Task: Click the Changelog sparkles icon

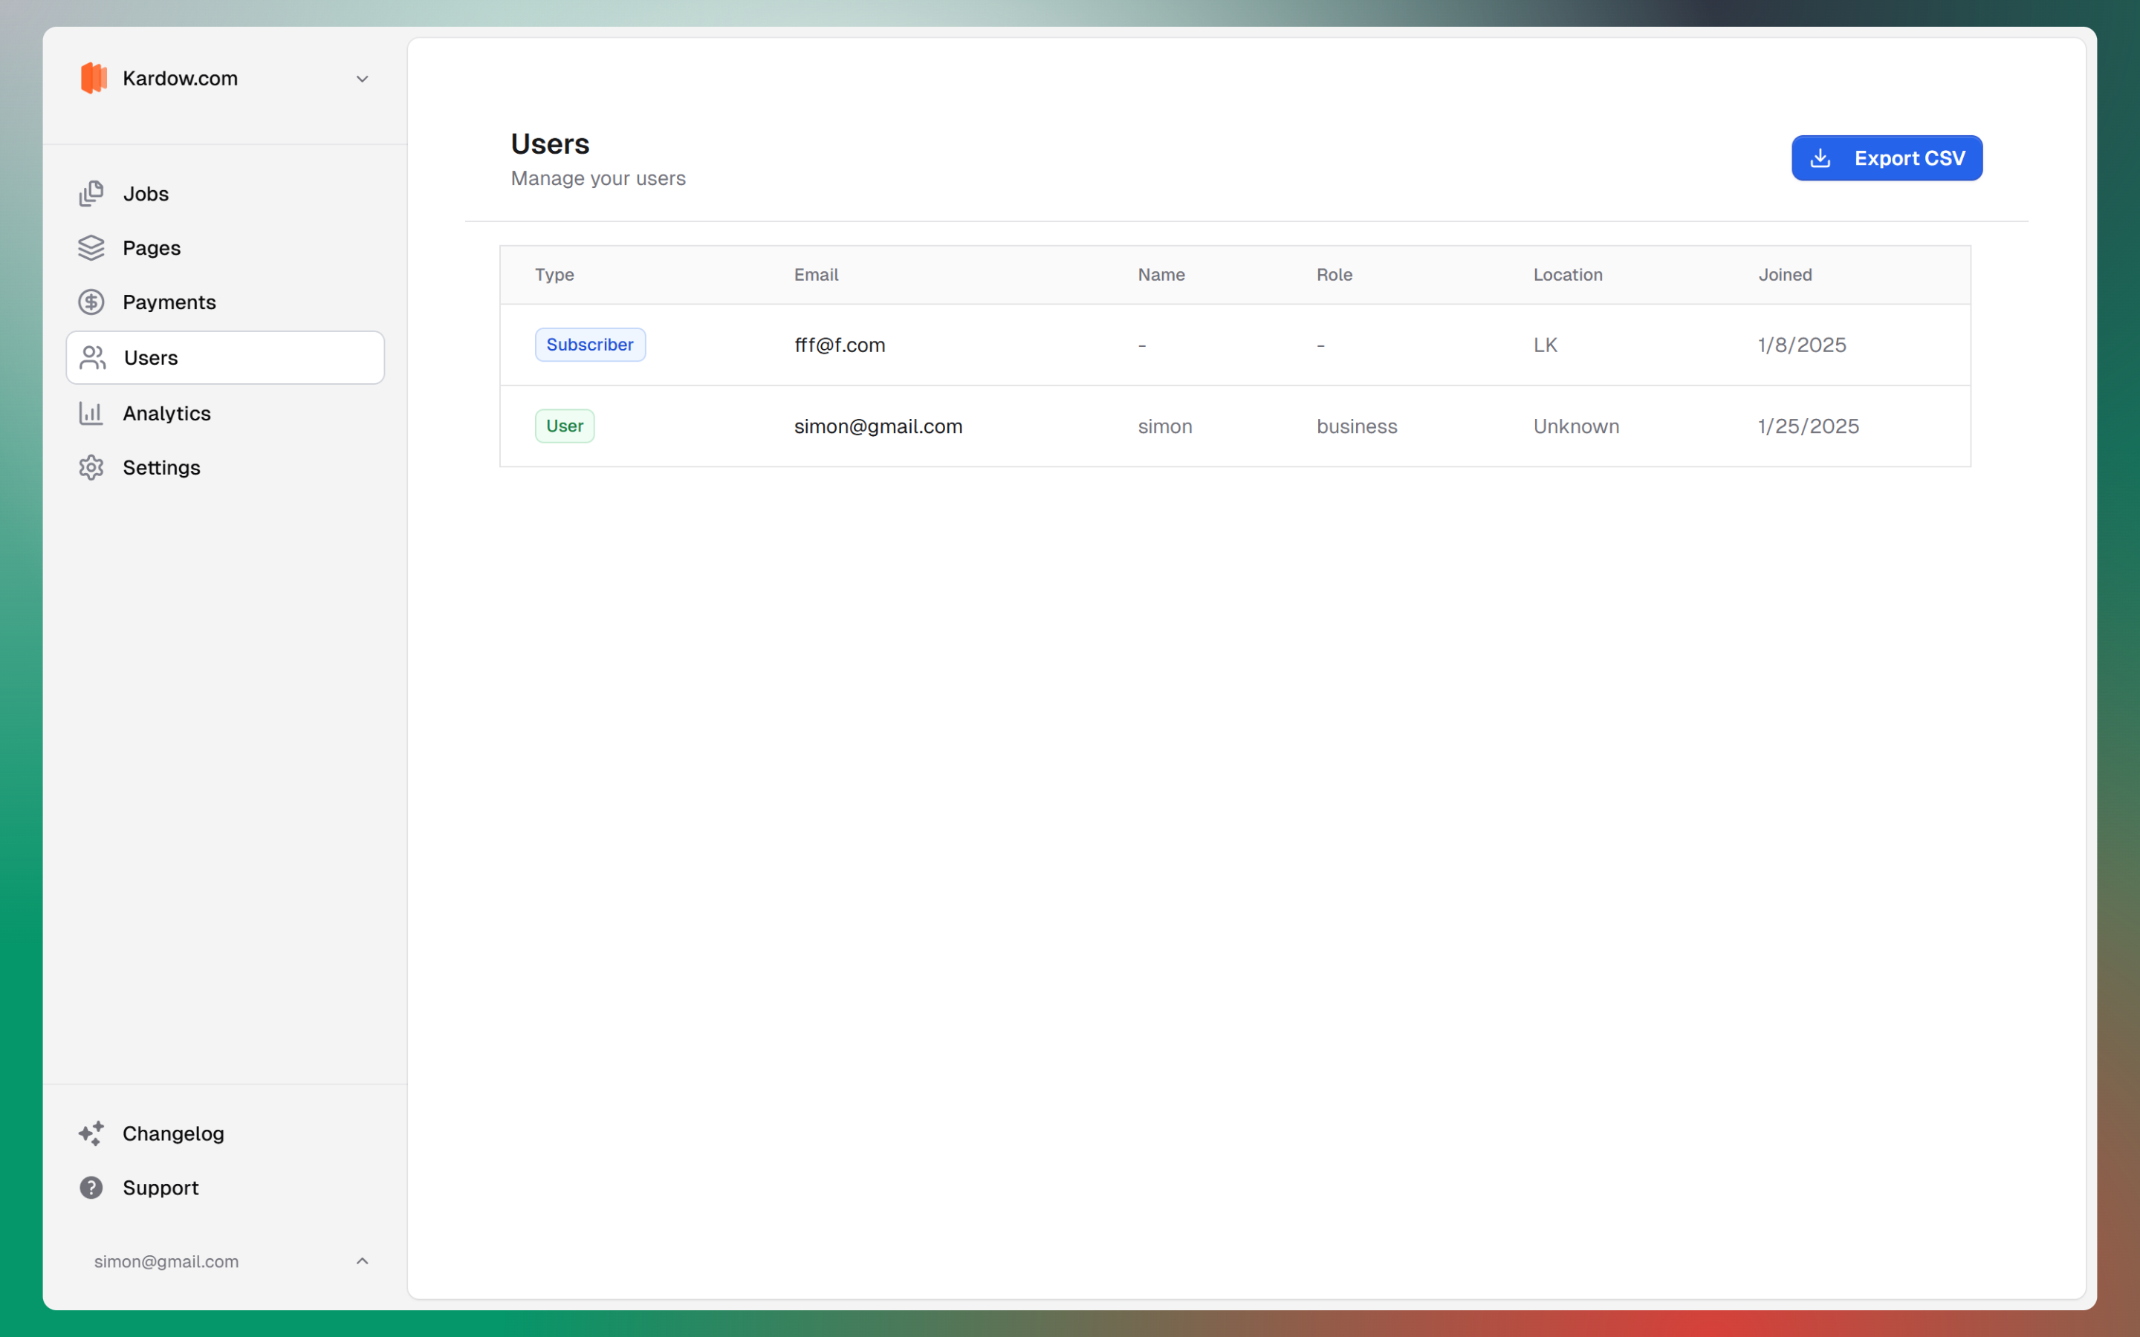Action: pos(92,1133)
